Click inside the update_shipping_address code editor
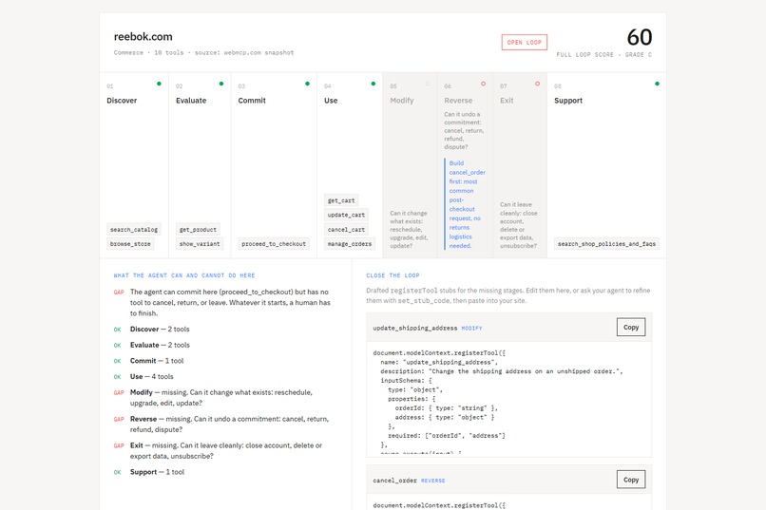Viewport: 766px width, 510px height. click(x=509, y=399)
